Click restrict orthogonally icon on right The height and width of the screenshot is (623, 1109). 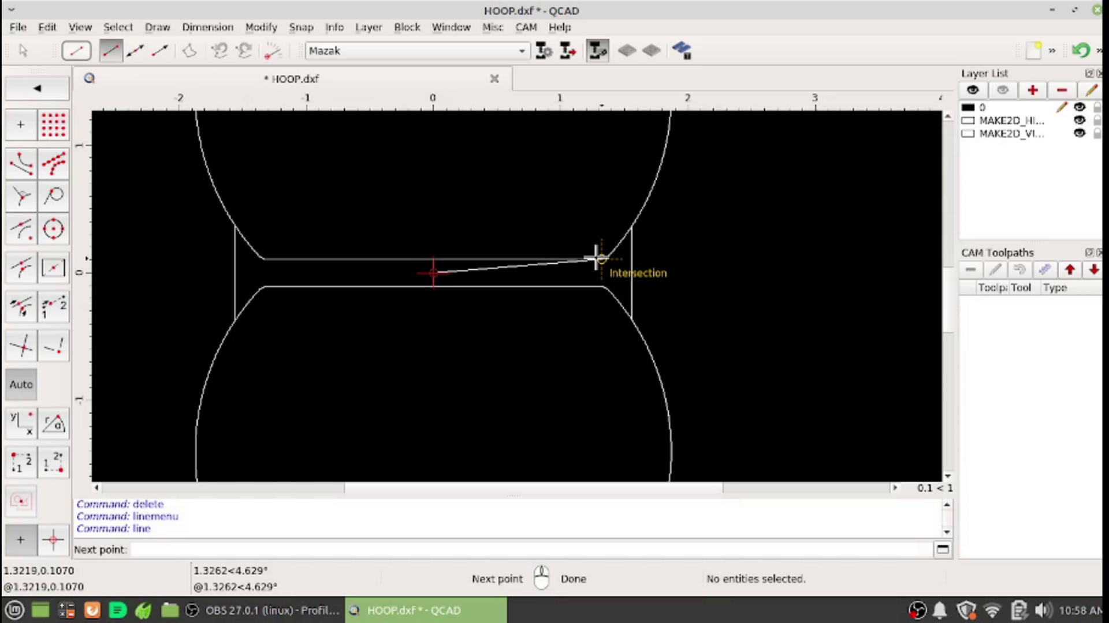point(53,462)
